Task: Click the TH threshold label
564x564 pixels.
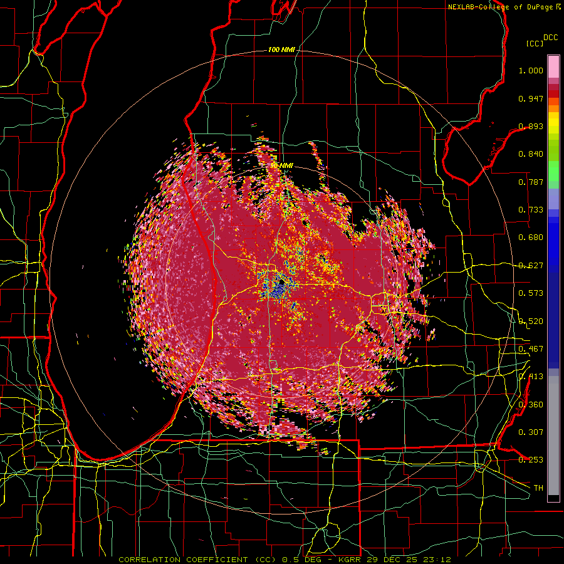Action: click(x=538, y=488)
